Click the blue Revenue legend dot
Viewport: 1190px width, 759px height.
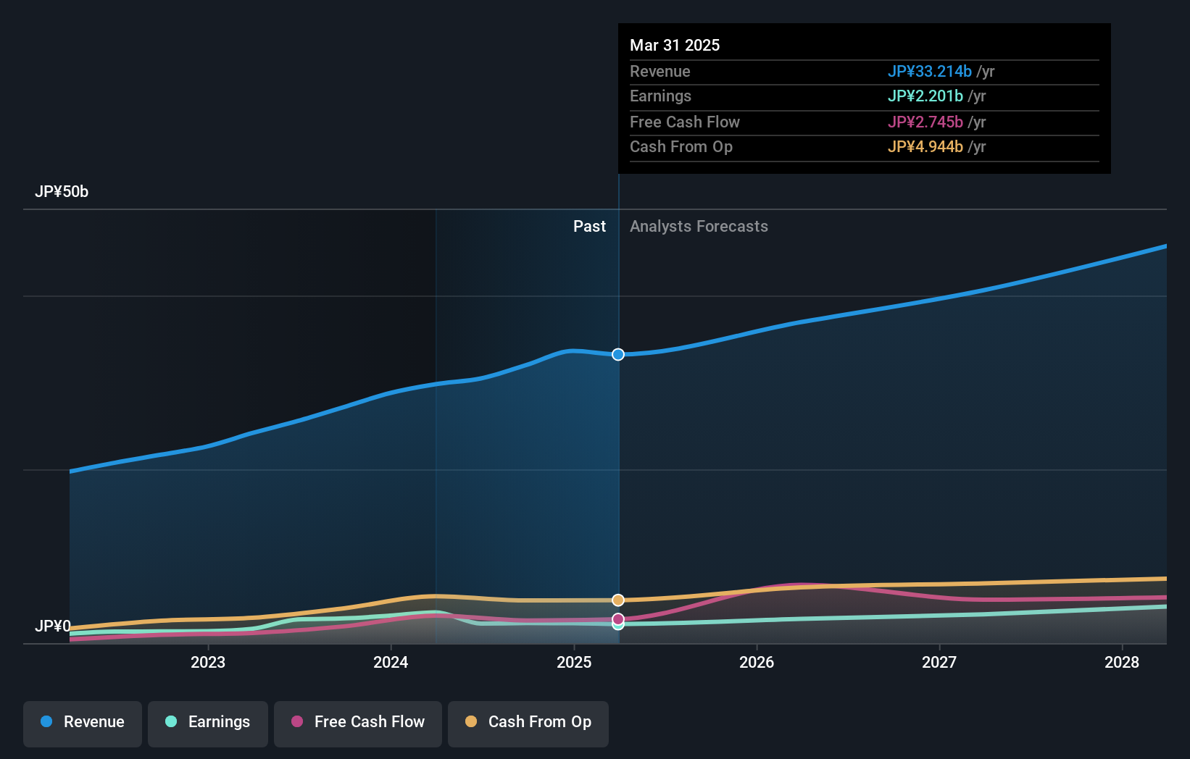[x=46, y=721]
